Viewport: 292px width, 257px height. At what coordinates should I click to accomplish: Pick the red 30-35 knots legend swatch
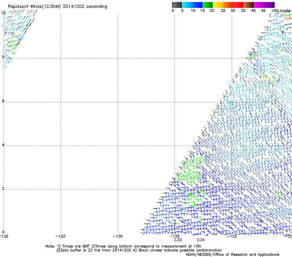(238, 5)
